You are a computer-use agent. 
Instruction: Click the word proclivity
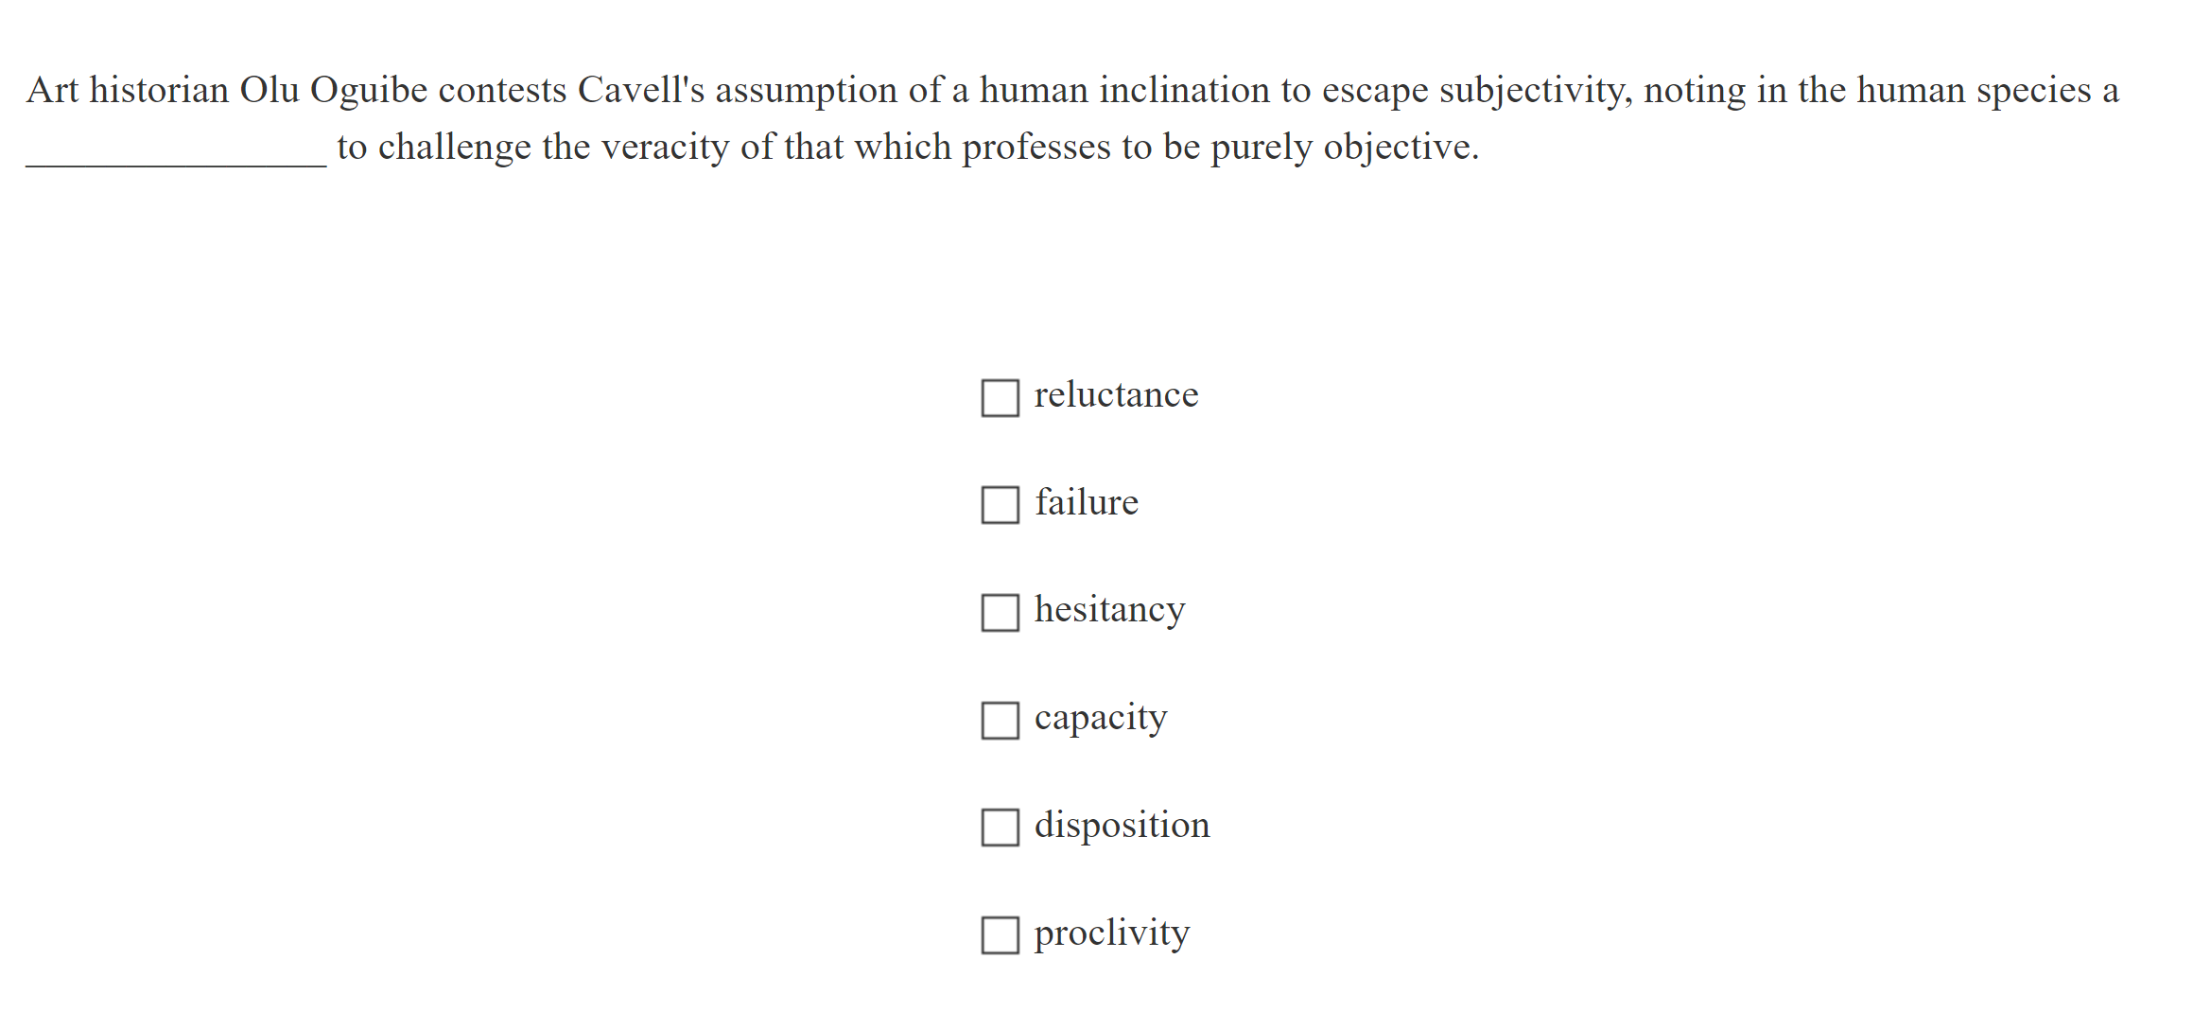coord(1111,933)
